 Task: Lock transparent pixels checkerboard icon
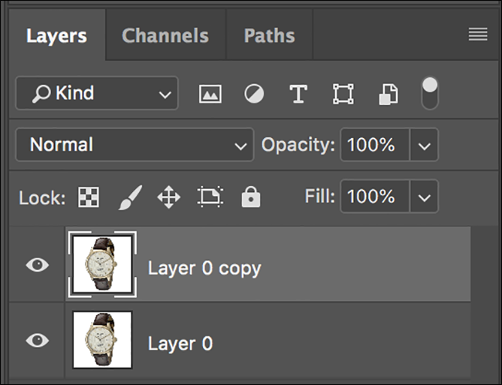[88, 197]
